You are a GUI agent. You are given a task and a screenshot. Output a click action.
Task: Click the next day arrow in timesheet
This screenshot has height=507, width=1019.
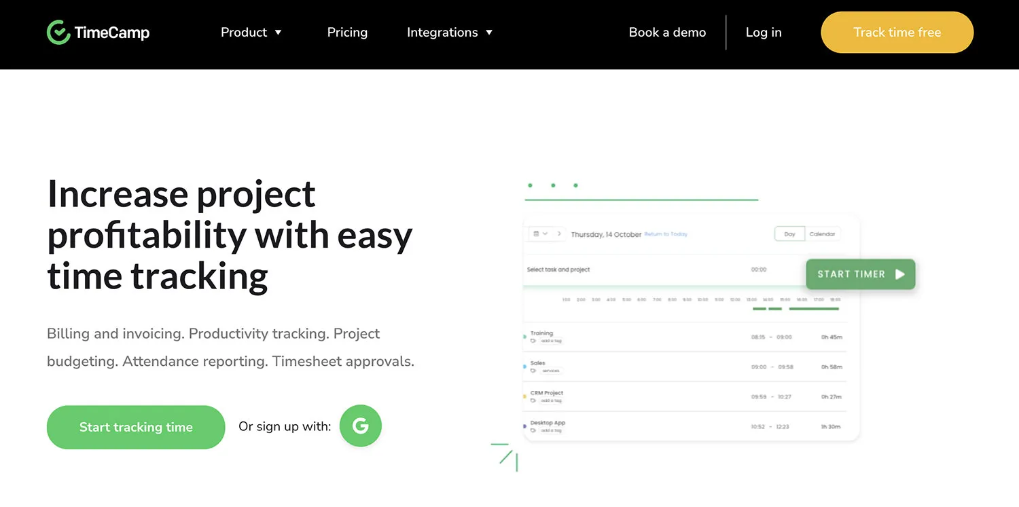click(x=559, y=233)
